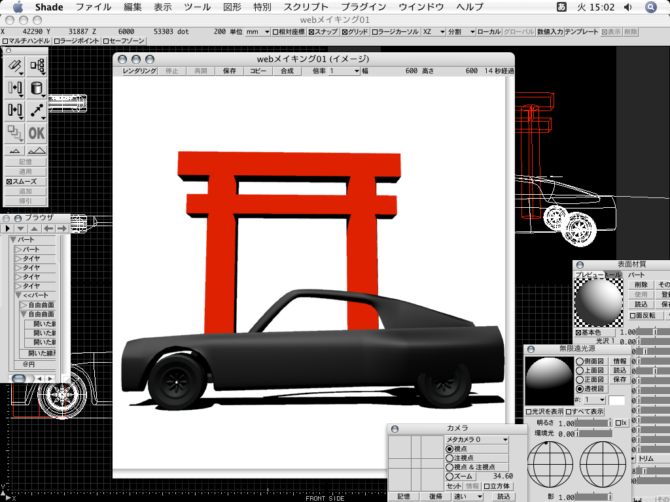The height and width of the screenshot is (502, 670).
Task: Click the large OK toolbox button
Action: point(37,133)
